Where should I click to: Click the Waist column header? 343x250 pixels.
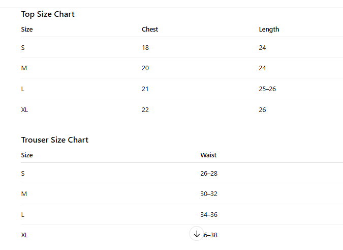coord(208,155)
